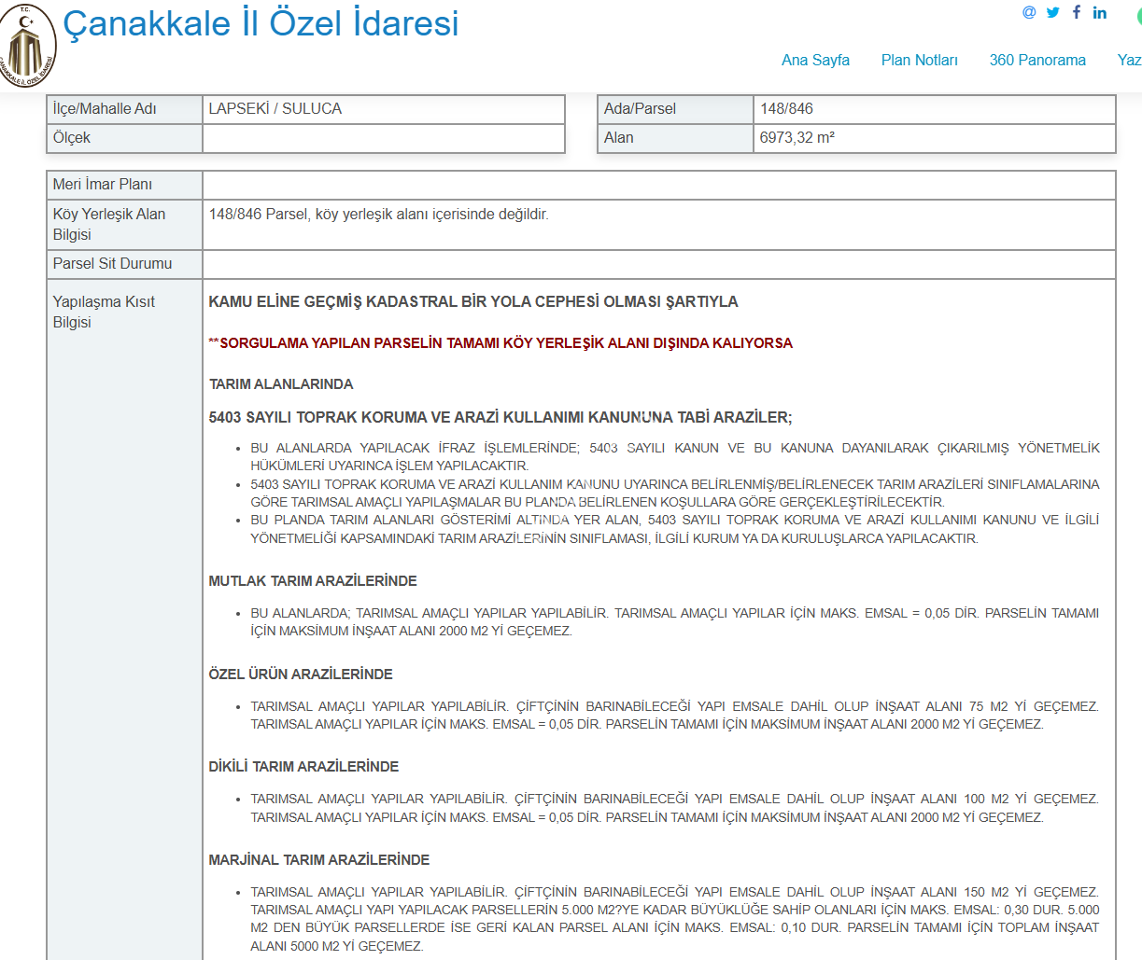Click the Çanakkale İl Özel İdaresi title

click(261, 23)
